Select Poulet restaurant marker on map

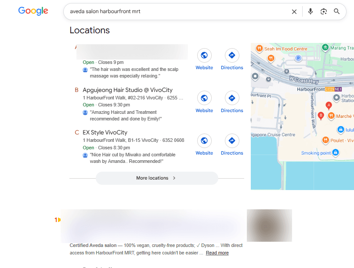[325, 140]
